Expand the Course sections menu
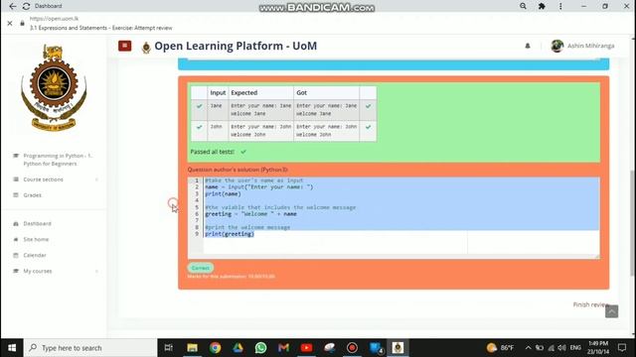 pyautogui.click(x=96, y=179)
